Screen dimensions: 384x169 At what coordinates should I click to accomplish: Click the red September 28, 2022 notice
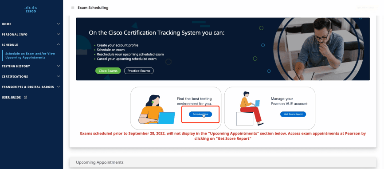point(223,136)
